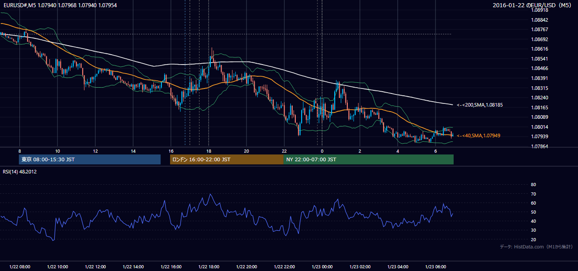Click the 1/22 22:00 bottom time label

(x=284, y=267)
